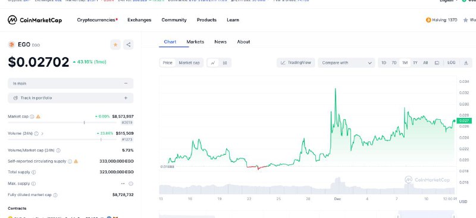Click the green price tag 0.027 on chart axis
This screenshot has width=476, height=218.
pyautogui.click(x=464, y=121)
